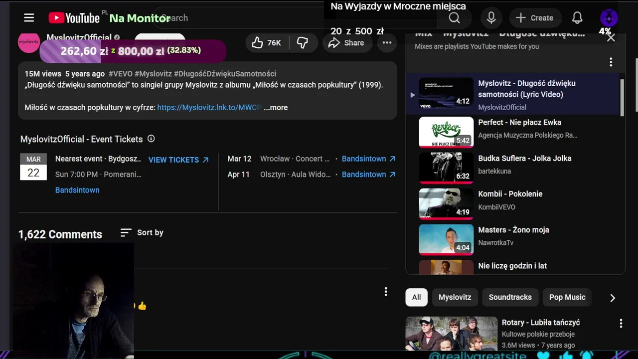Click the Olsztyn · Aula Wido... event row
Image resolution: width=638 pixels, height=359 pixels.
pos(295,175)
